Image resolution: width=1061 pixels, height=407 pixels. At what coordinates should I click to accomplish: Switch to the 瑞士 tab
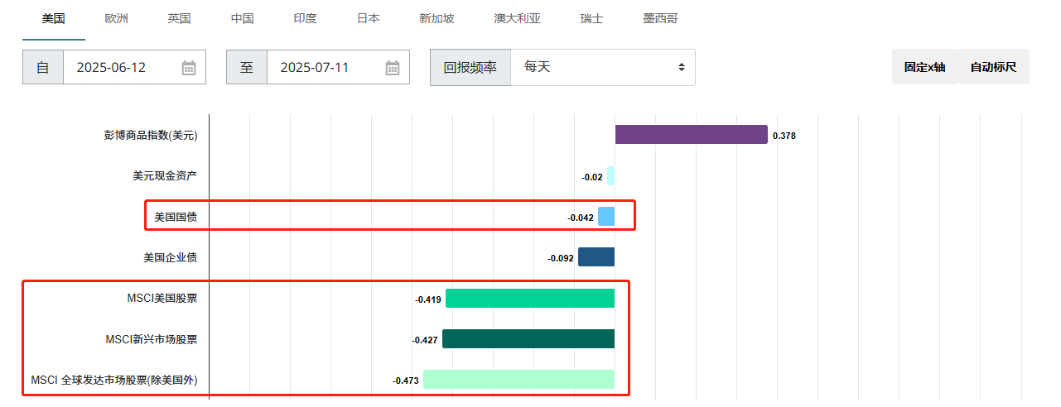[x=591, y=18]
